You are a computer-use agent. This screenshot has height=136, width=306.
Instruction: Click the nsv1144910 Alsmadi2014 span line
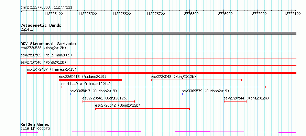(164, 87)
